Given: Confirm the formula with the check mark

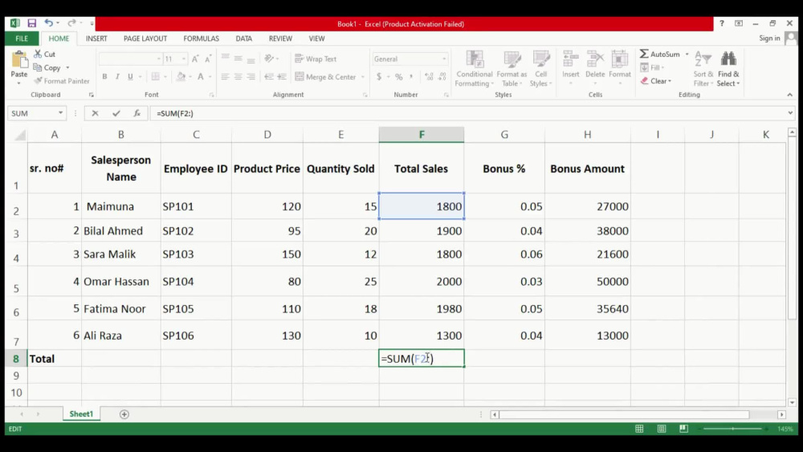Looking at the screenshot, I should pyautogui.click(x=116, y=113).
